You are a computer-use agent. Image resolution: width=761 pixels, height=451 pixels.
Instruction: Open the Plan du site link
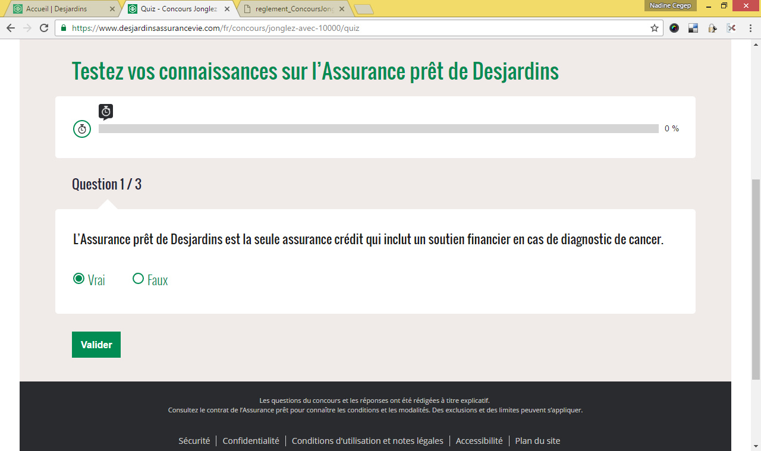point(537,441)
